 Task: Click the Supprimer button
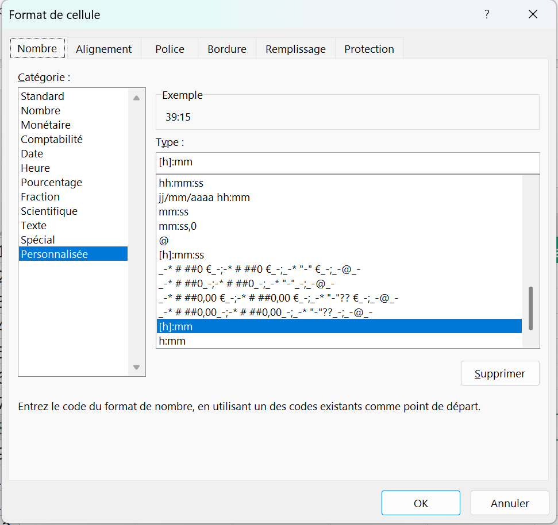click(500, 373)
